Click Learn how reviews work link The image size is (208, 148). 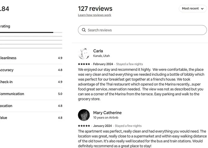tap(94, 15)
